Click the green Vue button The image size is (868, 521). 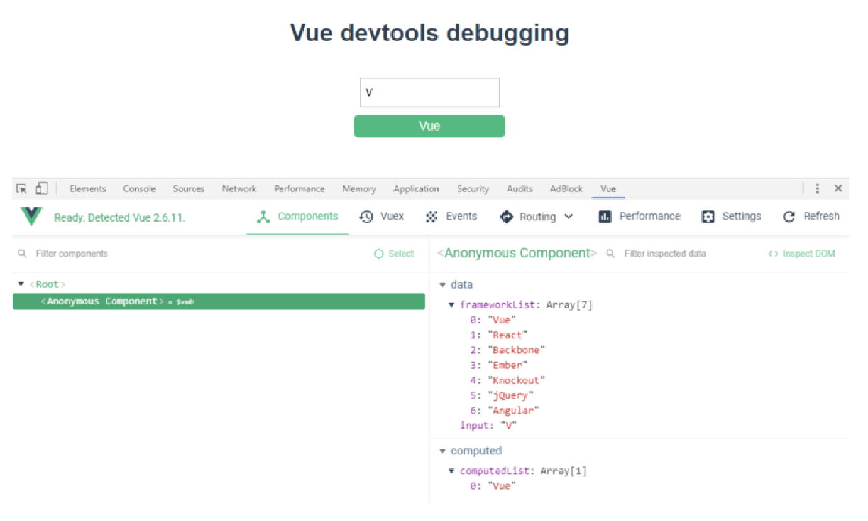[x=429, y=126]
